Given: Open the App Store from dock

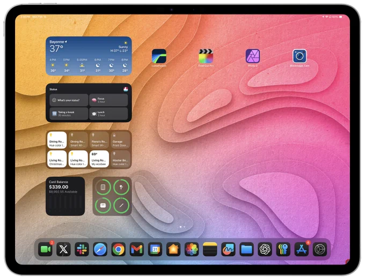Looking at the screenshot, I should click(302, 249).
